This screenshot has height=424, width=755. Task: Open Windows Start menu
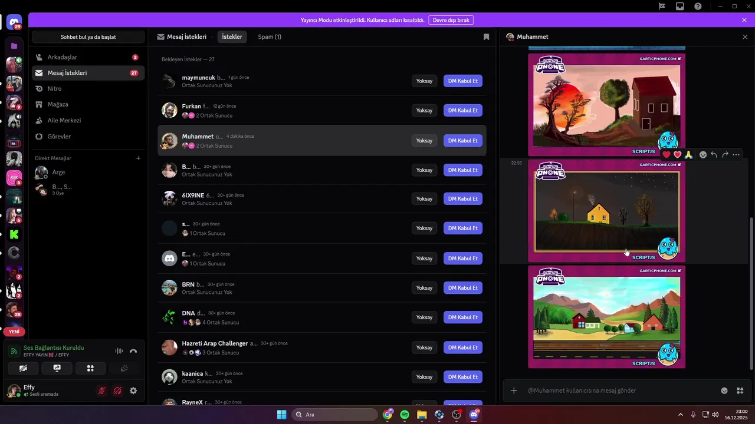281,415
